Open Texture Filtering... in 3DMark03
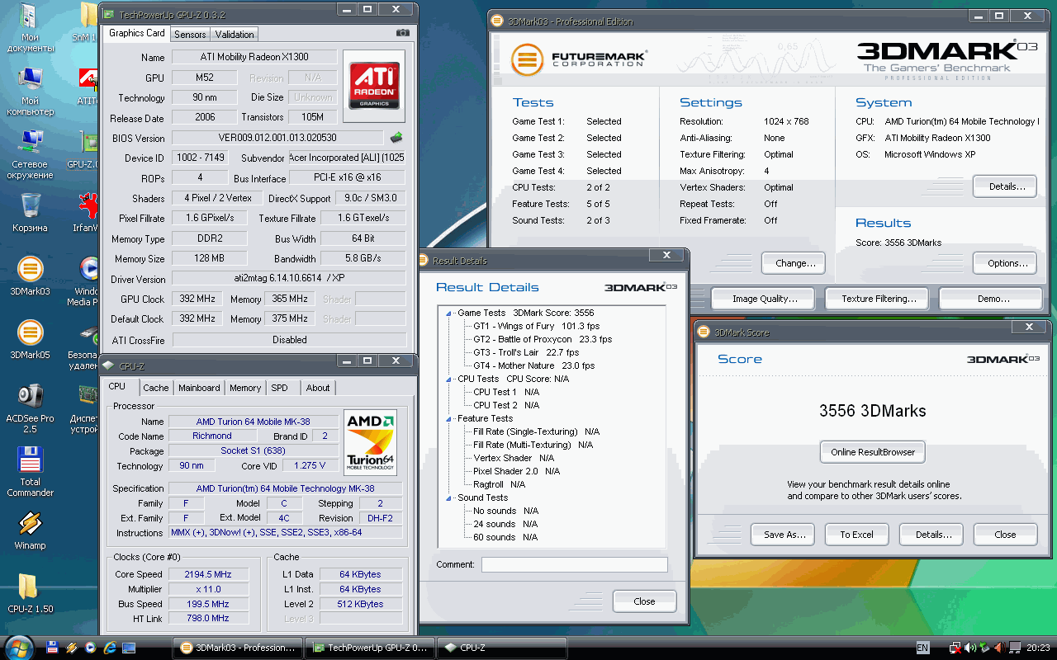Screen dimensions: 1057x660 877,299
